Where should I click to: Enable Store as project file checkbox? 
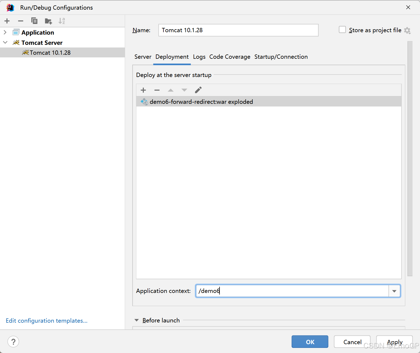click(x=342, y=30)
